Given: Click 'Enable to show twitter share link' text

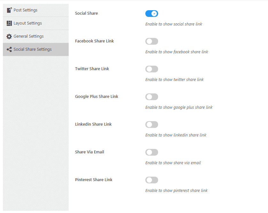Looking at the screenshot, I should point(174,79).
